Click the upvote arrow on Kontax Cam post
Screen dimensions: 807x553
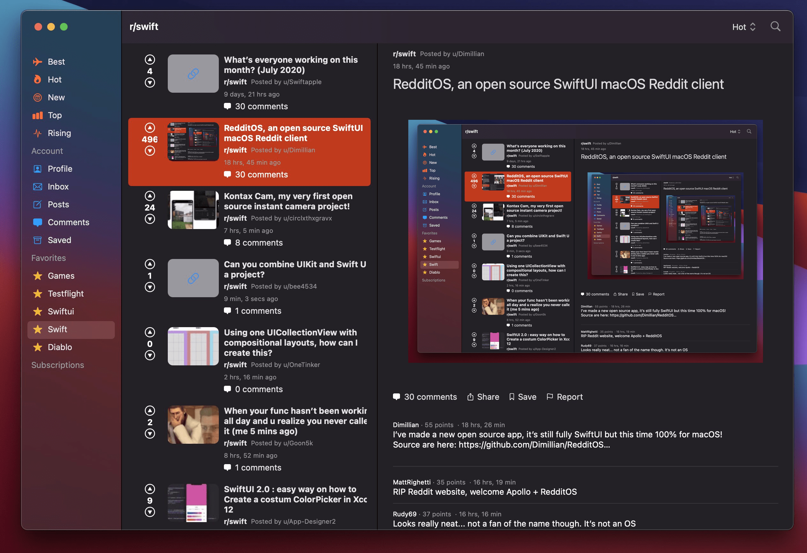pos(150,196)
